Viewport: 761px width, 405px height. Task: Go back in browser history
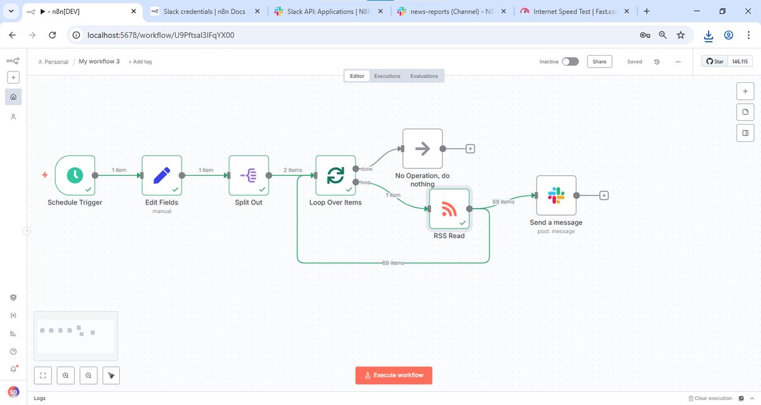(13, 35)
